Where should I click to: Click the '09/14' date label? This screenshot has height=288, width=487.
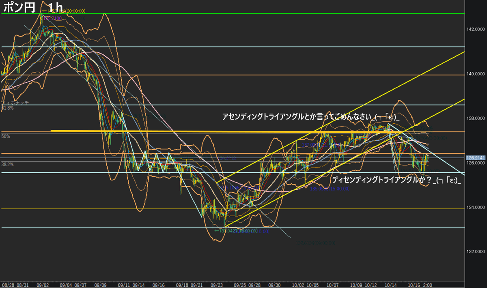click(138, 285)
